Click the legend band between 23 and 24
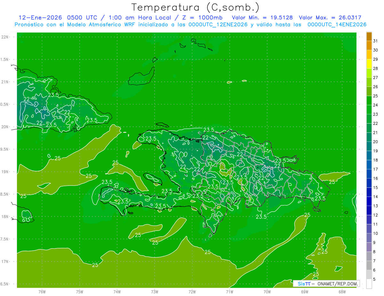Image resolution: width=384 pixels, height=296 pixels. click(369, 110)
